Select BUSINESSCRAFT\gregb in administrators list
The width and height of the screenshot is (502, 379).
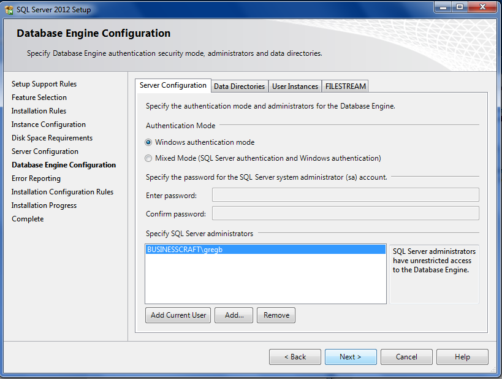coord(265,250)
